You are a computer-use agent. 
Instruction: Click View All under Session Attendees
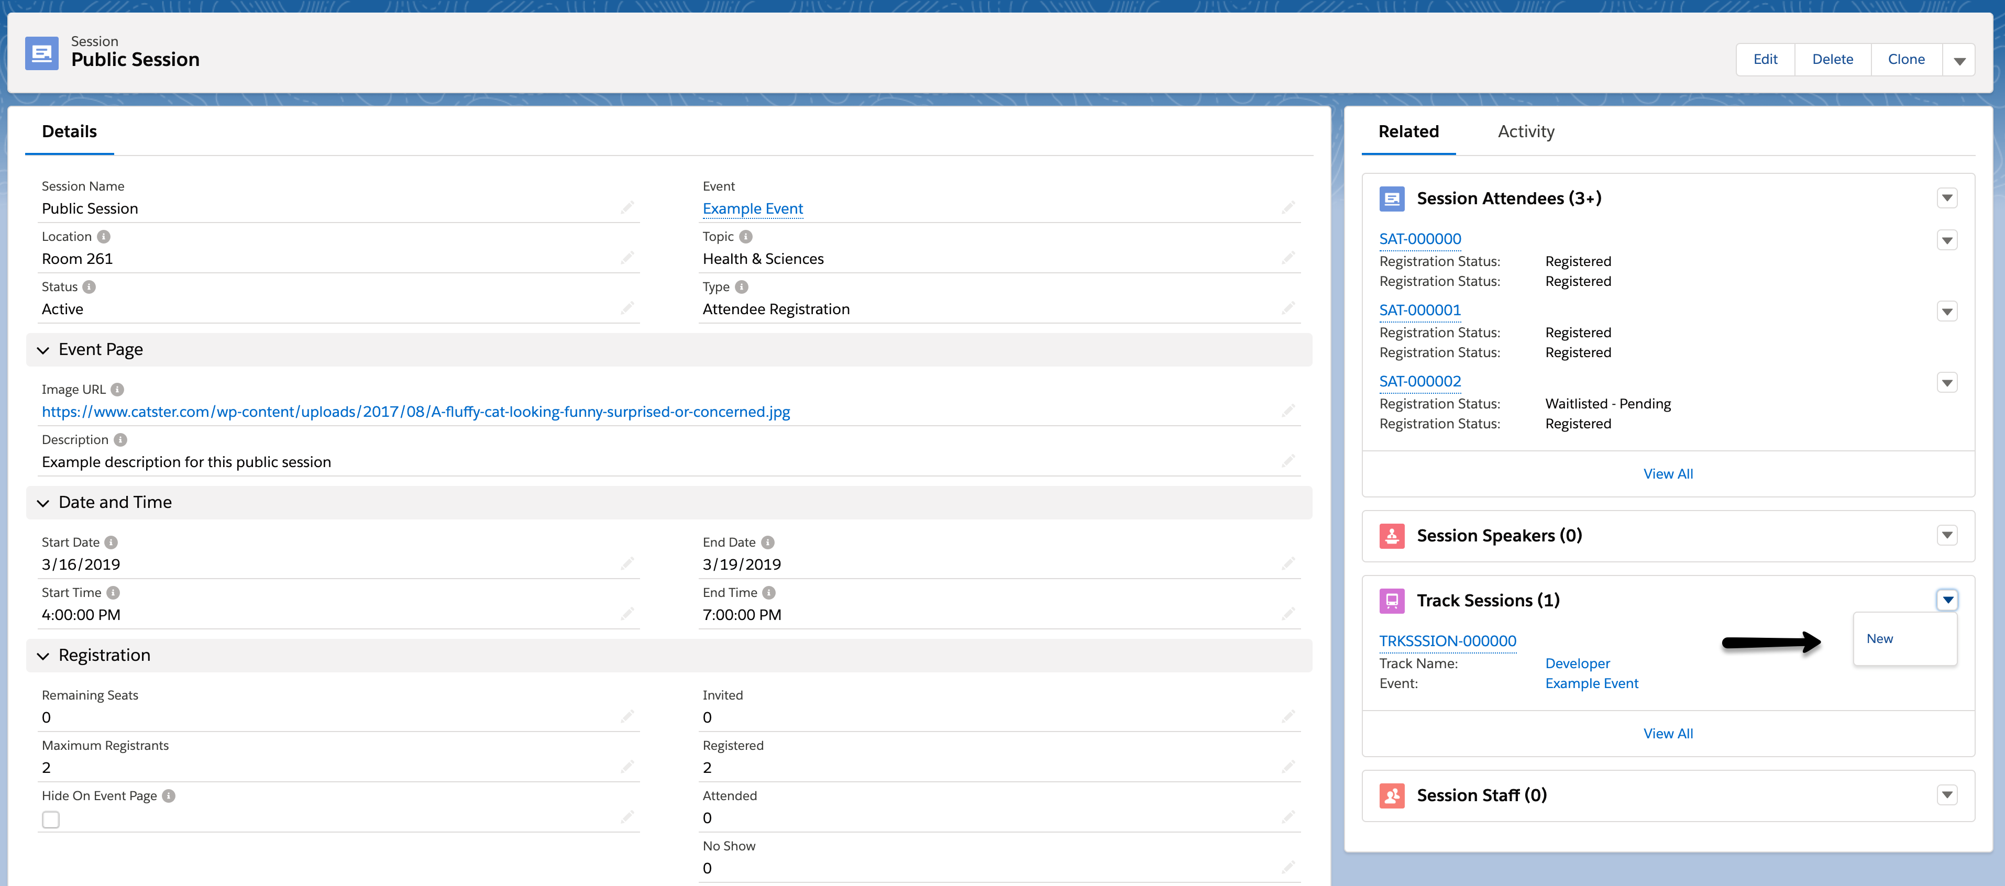coord(1667,474)
